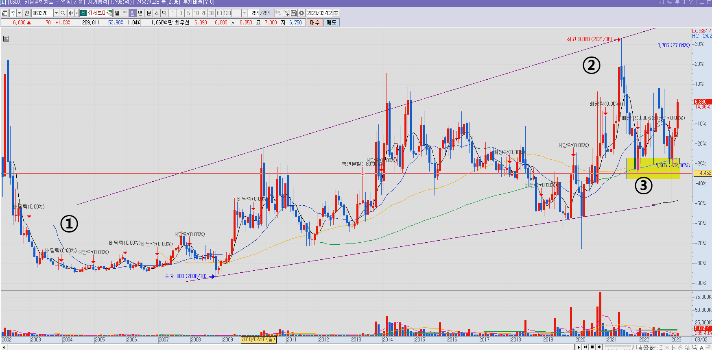Open bottom toolbar gear settings icon
The height and width of the screenshot is (350, 712).
(646, 347)
